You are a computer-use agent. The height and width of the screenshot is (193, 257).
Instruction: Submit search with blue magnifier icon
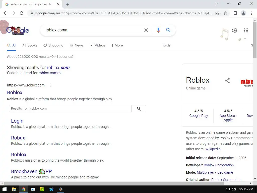coord(168,30)
